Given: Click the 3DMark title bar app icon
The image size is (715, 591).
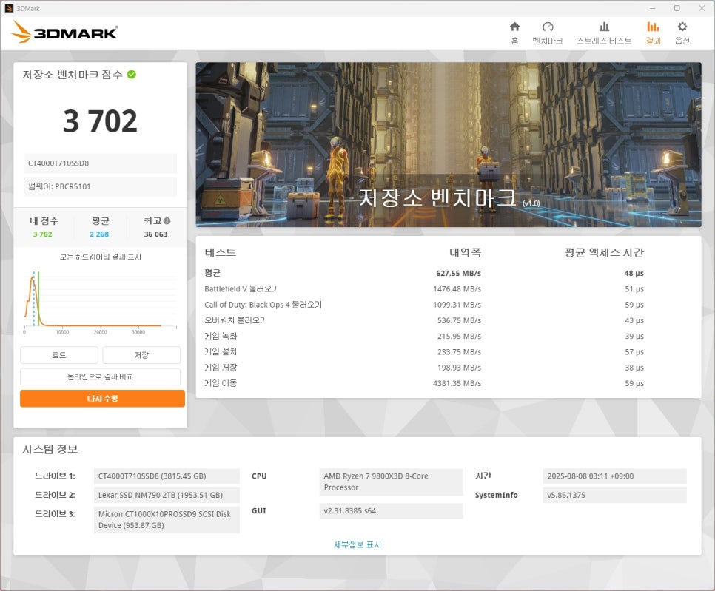Looking at the screenshot, I should [x=9, y=8].
